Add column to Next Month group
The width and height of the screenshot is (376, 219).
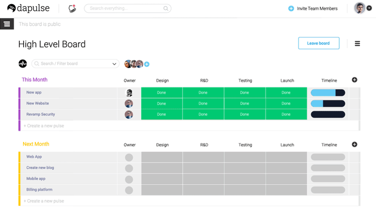pos(354,144)
